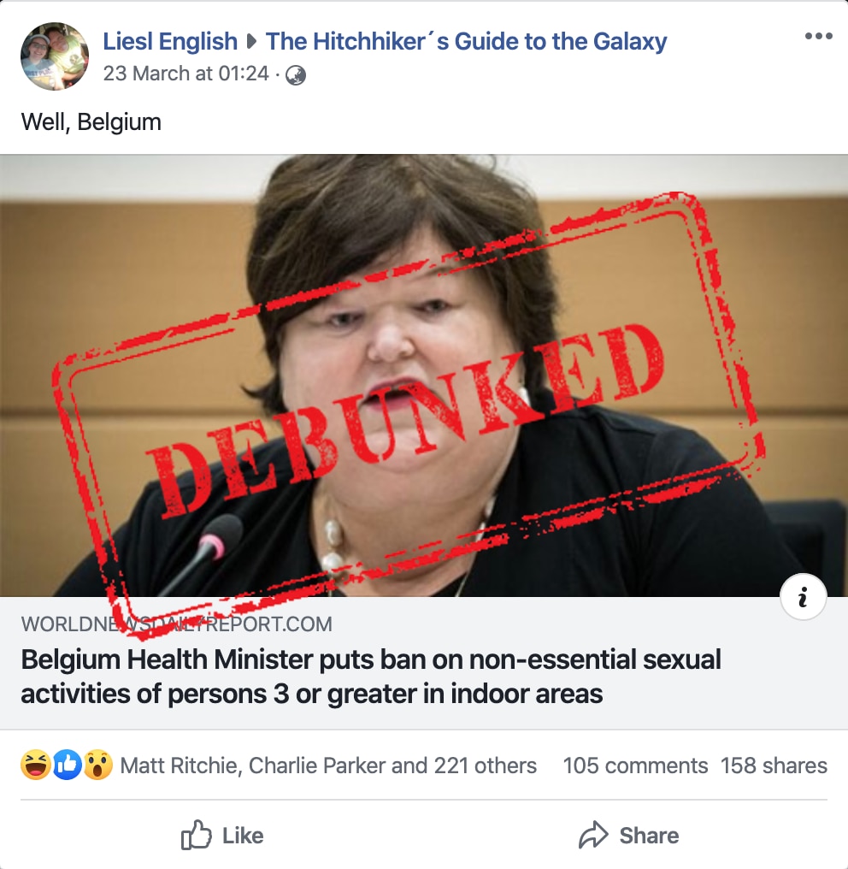The image size is (848, 869).
Task: Click the Haha laughing reaction emoji
Action: [36, 765]
